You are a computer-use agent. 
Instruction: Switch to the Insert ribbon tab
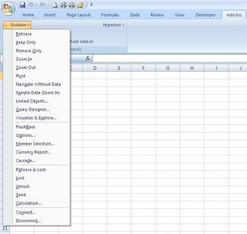50,15
